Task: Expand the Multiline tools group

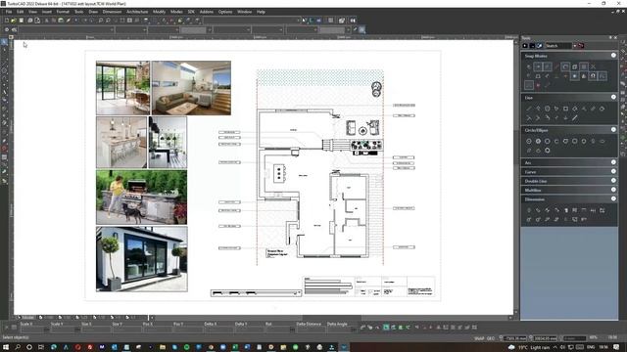Action: tap(613, 190)
